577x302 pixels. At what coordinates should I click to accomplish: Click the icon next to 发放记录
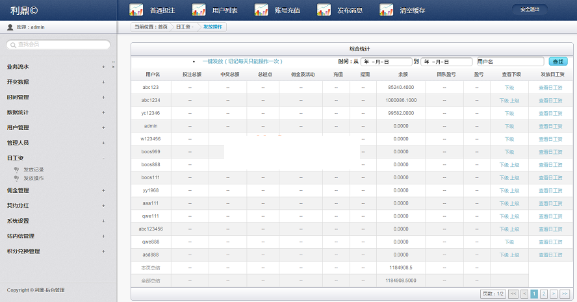[x=16, y=170]
